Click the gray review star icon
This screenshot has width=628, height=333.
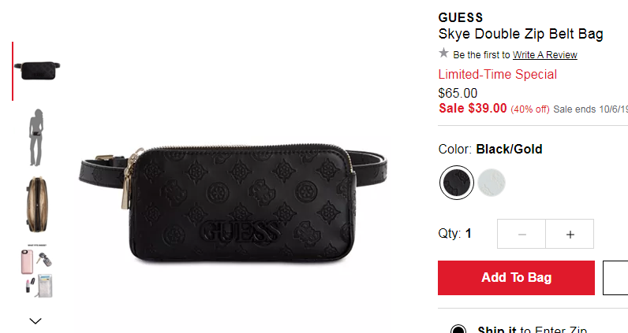[443, 54]
